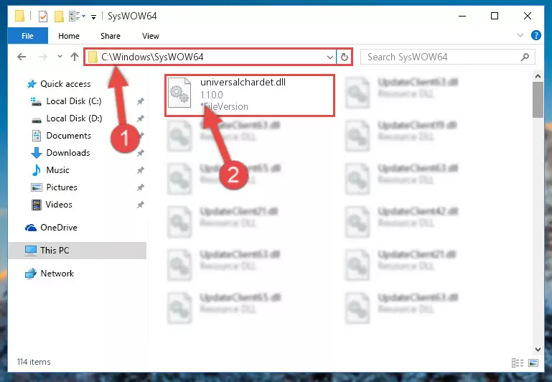Switch to the Home ribbon tab

click(69, 36)
